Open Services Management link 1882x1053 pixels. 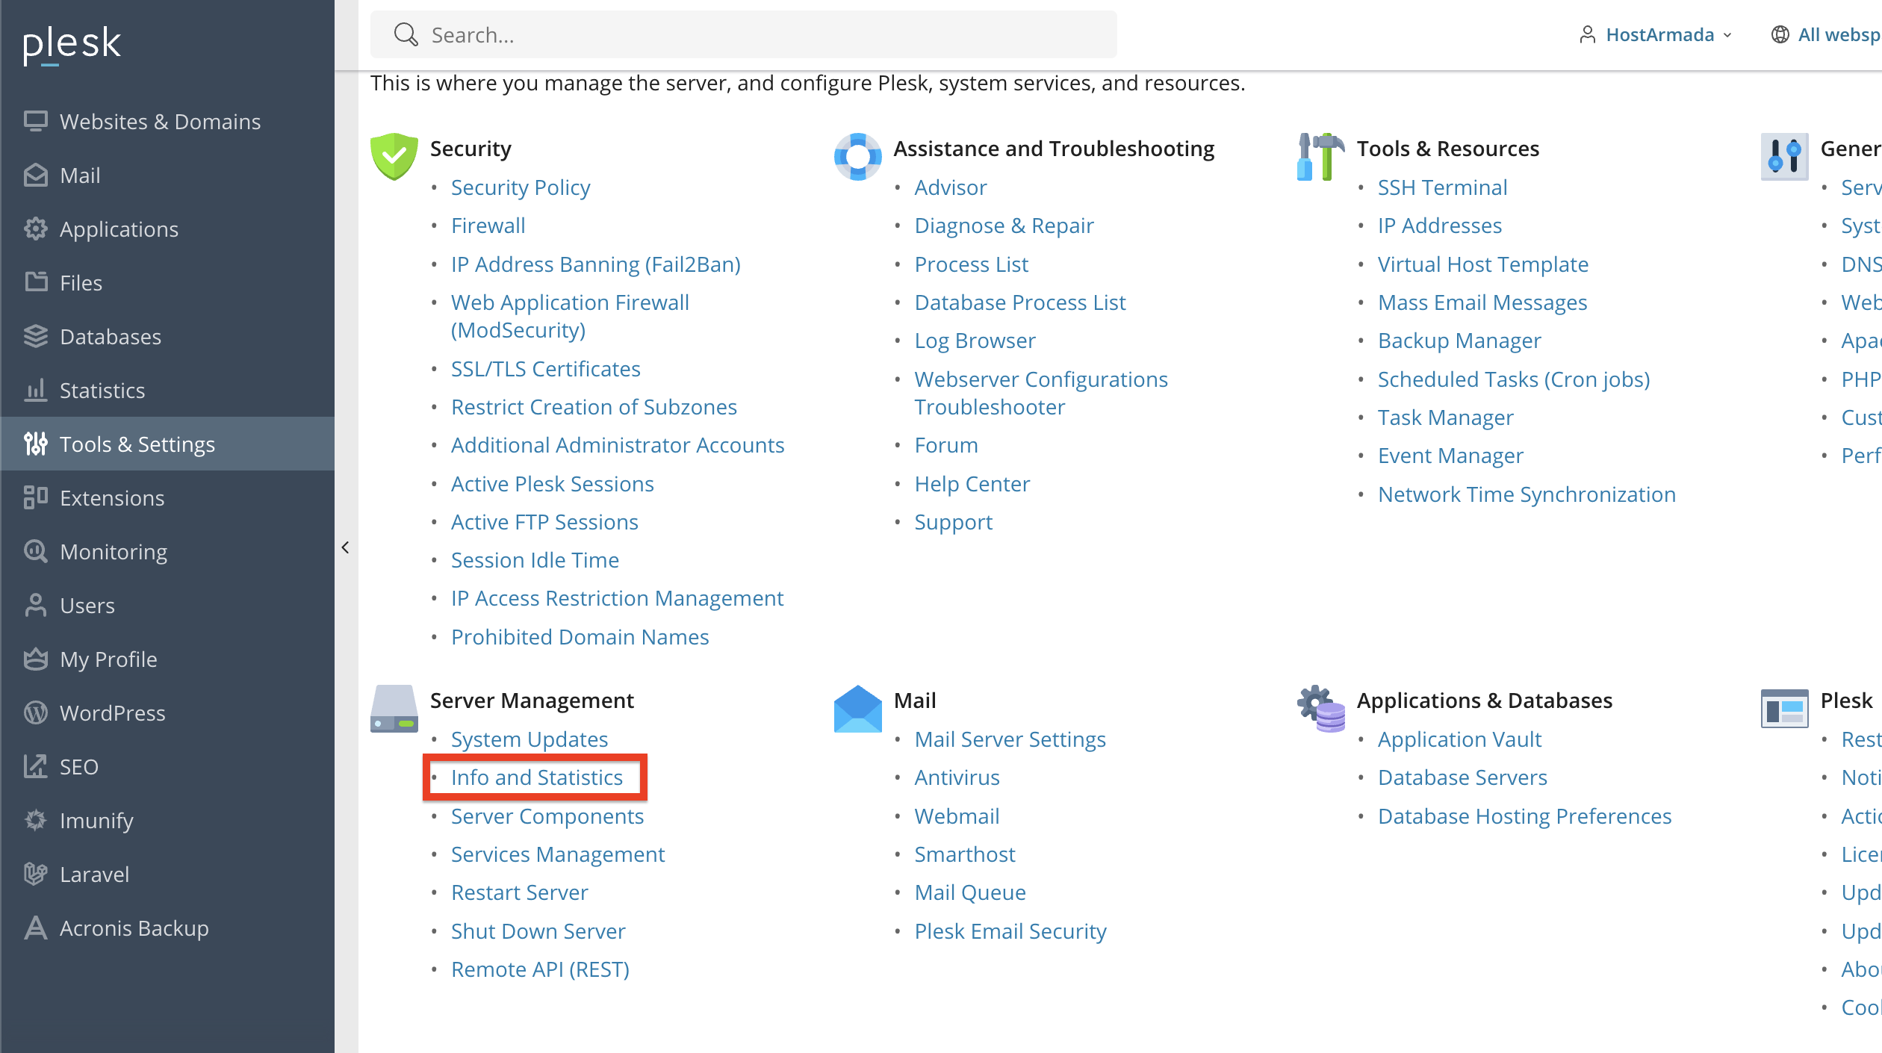pyautogui.click(x=558, y=854)
